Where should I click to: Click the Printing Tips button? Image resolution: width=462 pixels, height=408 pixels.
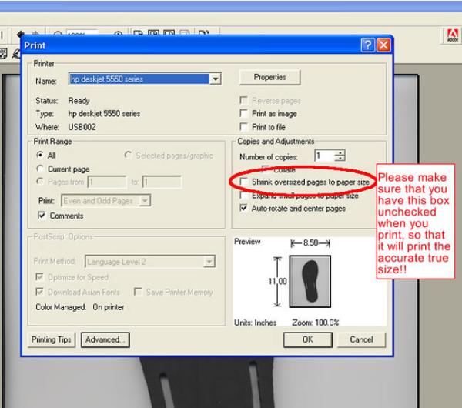(x=53, y=339)
